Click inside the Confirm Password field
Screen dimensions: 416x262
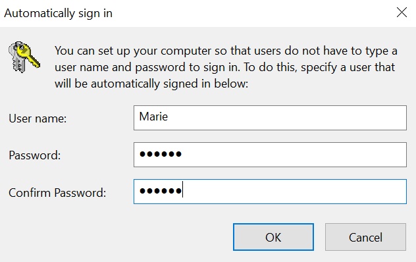[270, 192]
